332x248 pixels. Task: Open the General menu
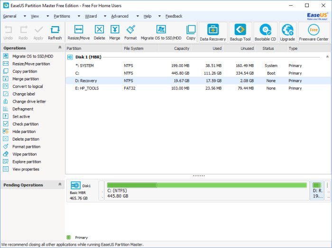[9, 16]
